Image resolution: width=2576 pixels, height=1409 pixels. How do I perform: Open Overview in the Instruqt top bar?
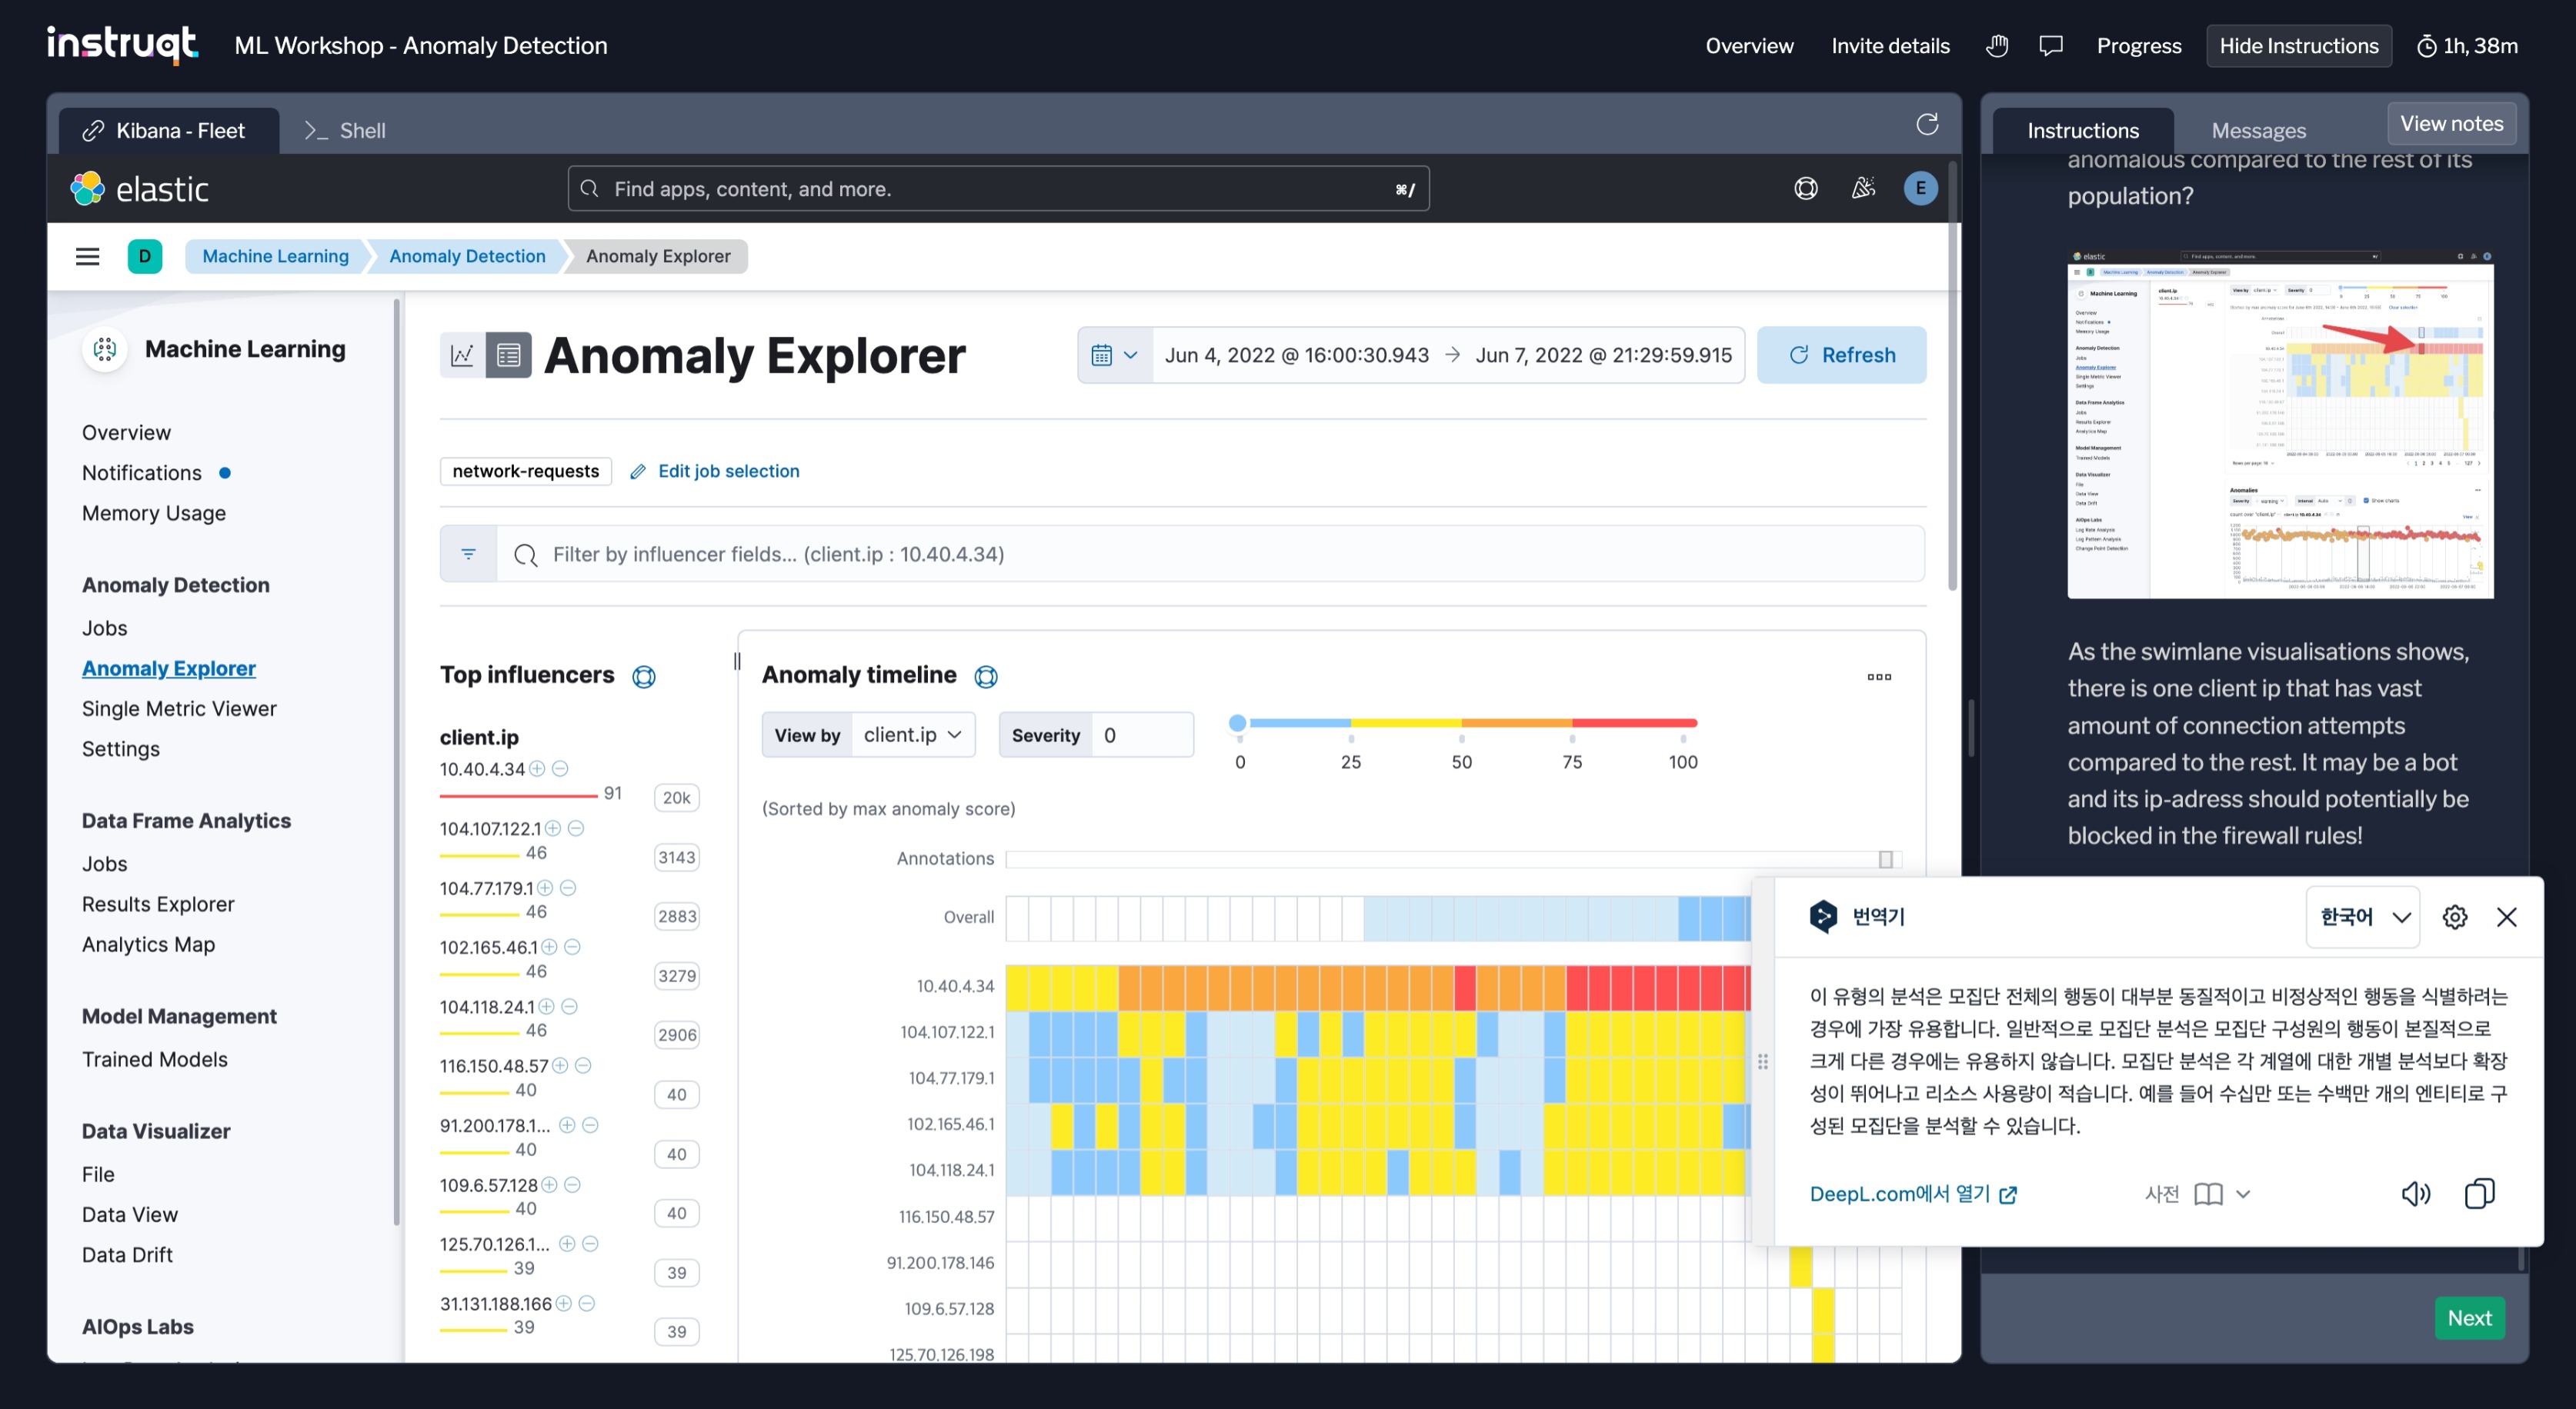point(1749,46)
